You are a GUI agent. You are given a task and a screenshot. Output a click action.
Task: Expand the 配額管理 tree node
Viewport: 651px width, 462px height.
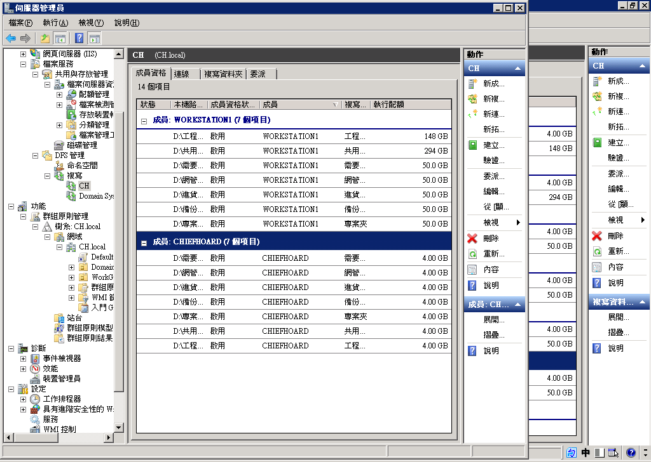59,95
